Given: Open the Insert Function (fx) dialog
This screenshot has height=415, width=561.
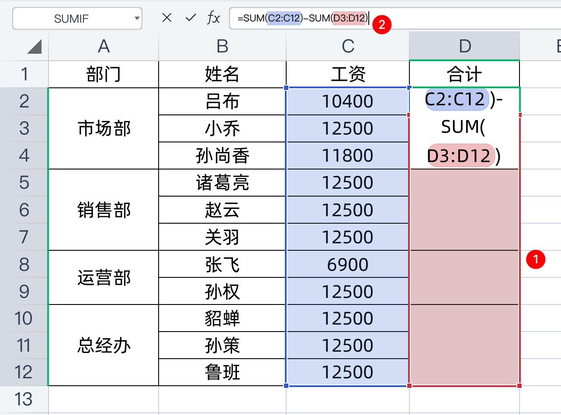Looking at the screenshot, I should pyautogui.click(x=214, y=18).
